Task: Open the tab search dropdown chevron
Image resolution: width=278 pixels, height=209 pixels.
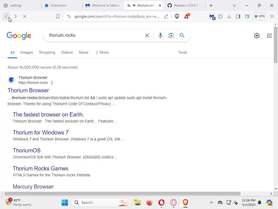Action: (x=234, y=5)
